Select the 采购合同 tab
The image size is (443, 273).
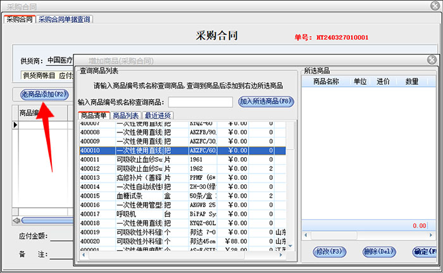pyautogui.click(x=18, y=19)
